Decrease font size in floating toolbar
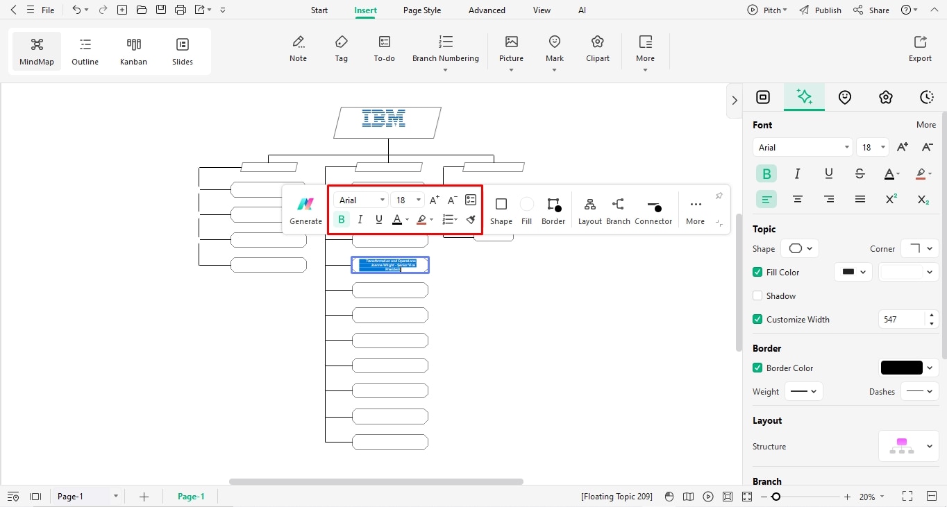Screen dimensions: 947x507 pos(453,200)
